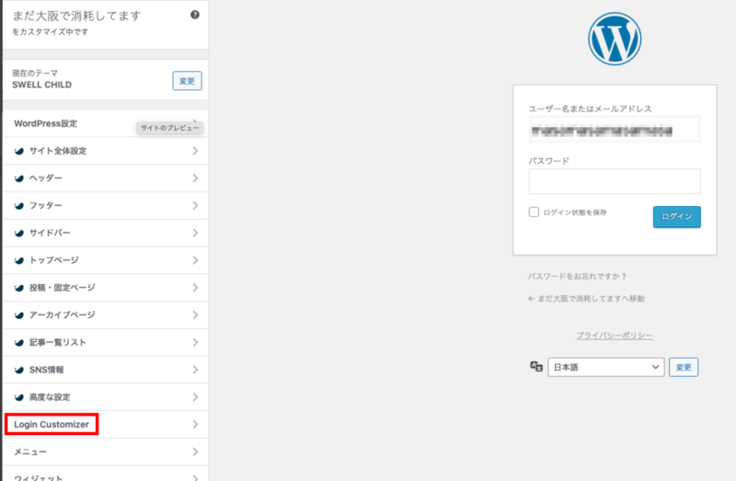
Task: Click the SWELL icon beside サイト全体設定
Action: pos(18,151)
